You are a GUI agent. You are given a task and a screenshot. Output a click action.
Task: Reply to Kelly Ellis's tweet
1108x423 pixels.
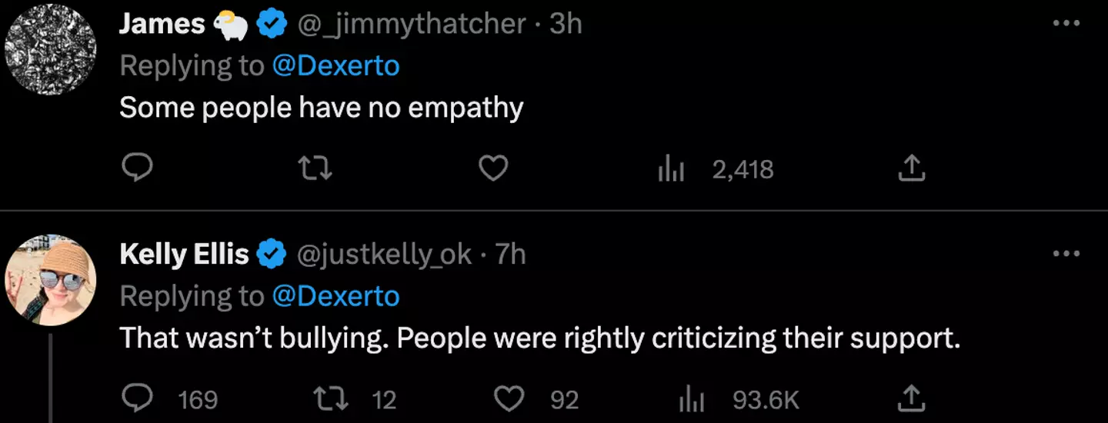point(138,398)
